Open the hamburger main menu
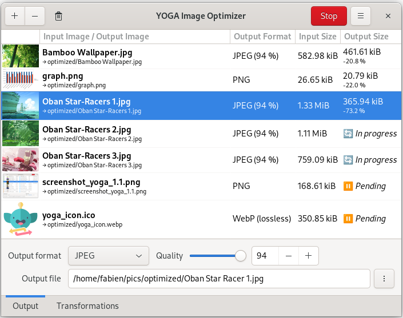The width and height of the screenshot is (403, 318). click(x=361, y=16)
